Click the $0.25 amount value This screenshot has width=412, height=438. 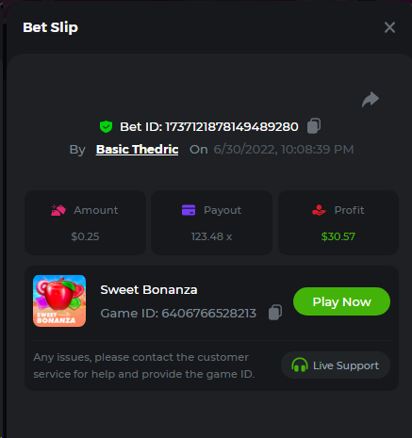[85, 236]
